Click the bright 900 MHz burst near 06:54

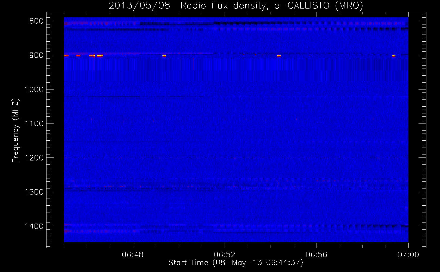(279, 55)
